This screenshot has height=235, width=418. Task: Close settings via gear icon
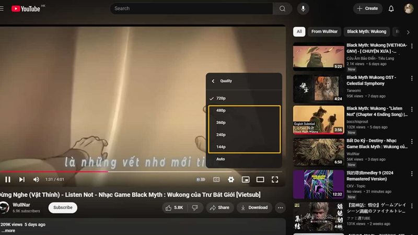click(x=231, y=179)
